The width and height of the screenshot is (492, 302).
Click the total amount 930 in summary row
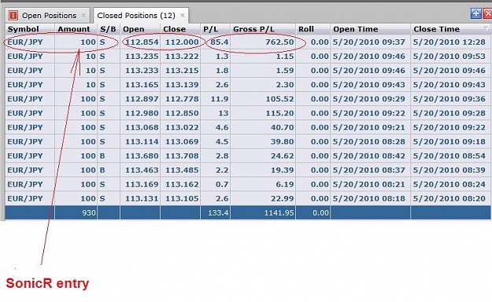click(89, 213)
